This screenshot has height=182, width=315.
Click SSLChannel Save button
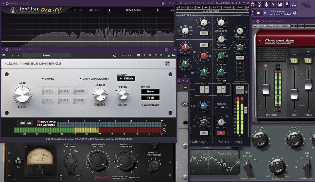240,7
